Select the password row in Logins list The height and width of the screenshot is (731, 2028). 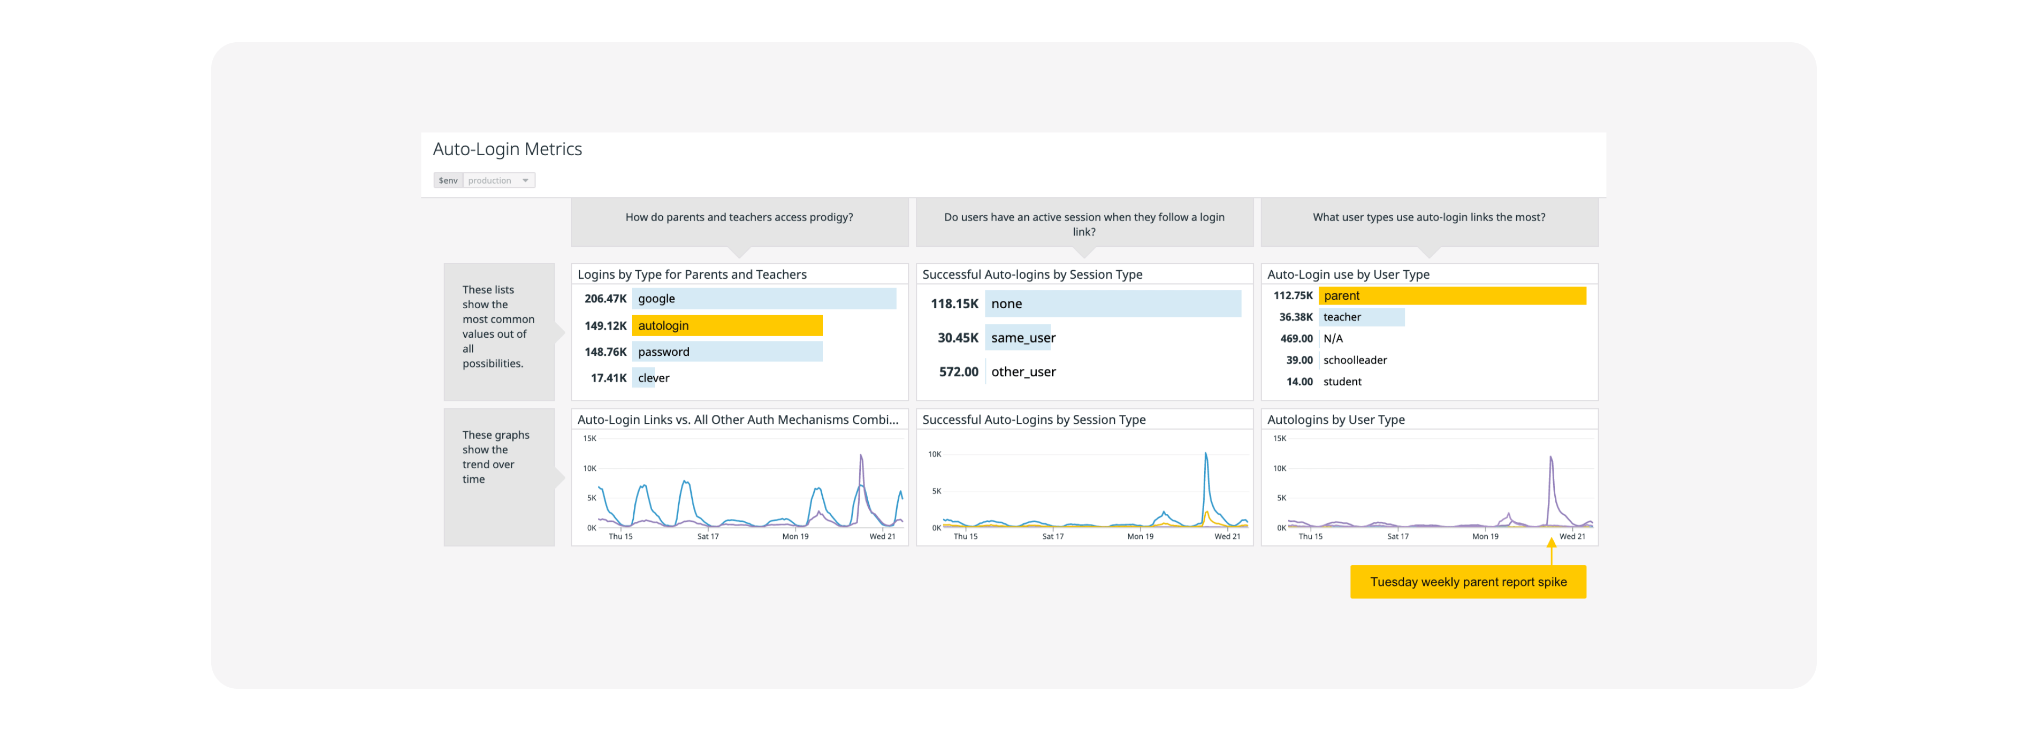click(739, 352)
